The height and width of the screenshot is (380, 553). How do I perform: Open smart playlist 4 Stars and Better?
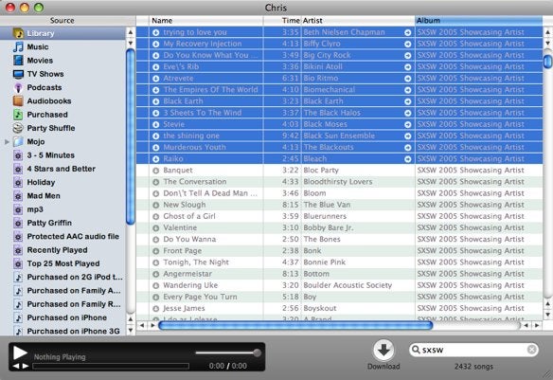point(18,169)
